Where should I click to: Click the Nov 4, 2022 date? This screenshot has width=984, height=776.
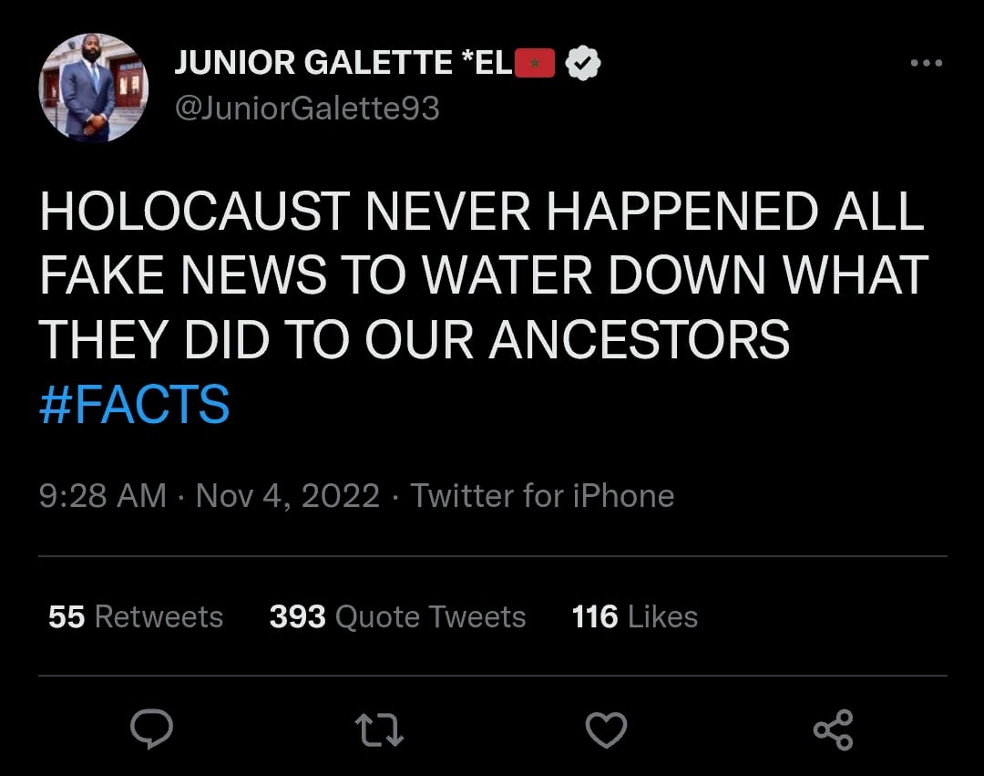coord(288,496)
